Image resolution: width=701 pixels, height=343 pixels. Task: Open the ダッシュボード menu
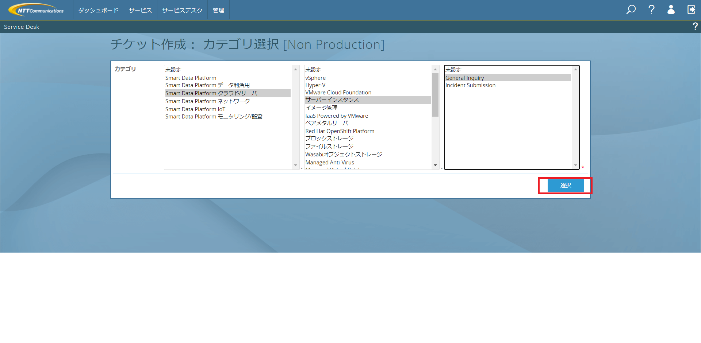coord(99,10)
